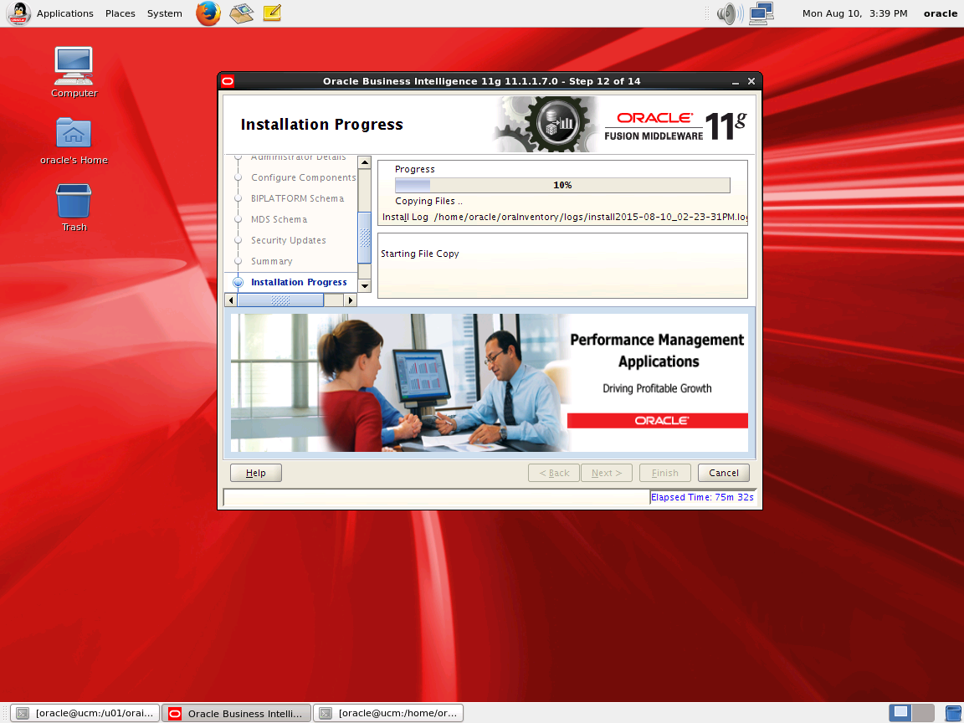Select the second workspace in switcher

[x=923, y=713]
